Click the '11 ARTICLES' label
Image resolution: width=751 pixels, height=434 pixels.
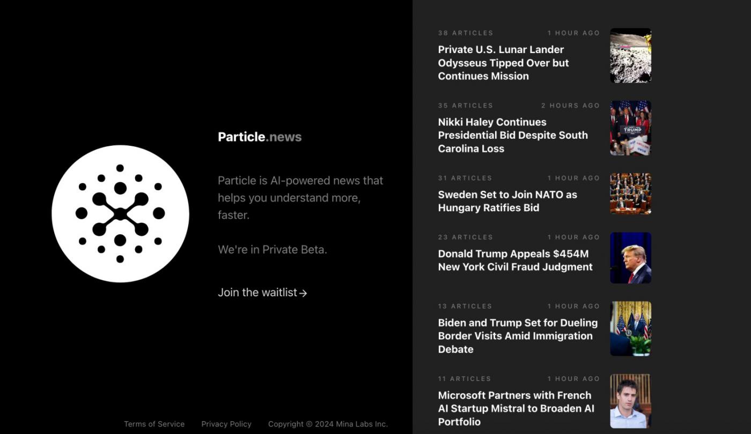465,379
